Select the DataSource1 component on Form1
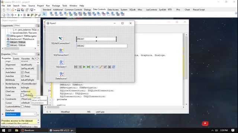Image resolution: width=238 pixels, height=133 pixels. point(61,74)
